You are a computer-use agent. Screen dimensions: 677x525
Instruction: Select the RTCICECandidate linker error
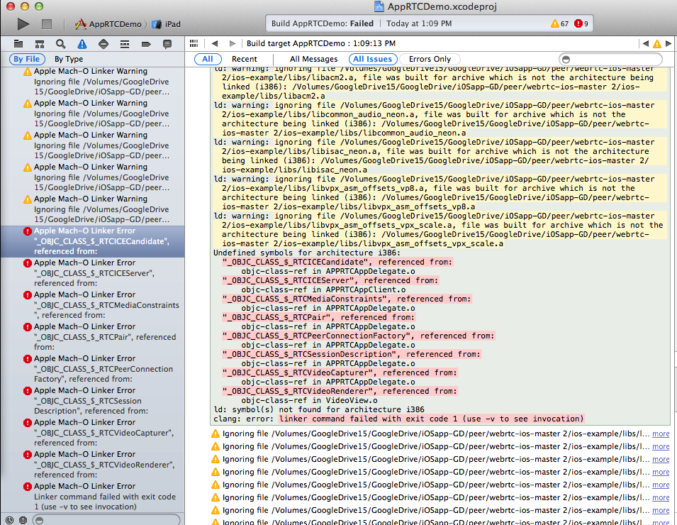pyautogui.click(x=92, y=241)
